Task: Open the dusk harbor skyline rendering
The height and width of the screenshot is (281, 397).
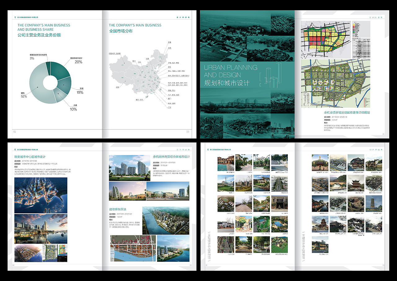Action: tap(41, 229)
